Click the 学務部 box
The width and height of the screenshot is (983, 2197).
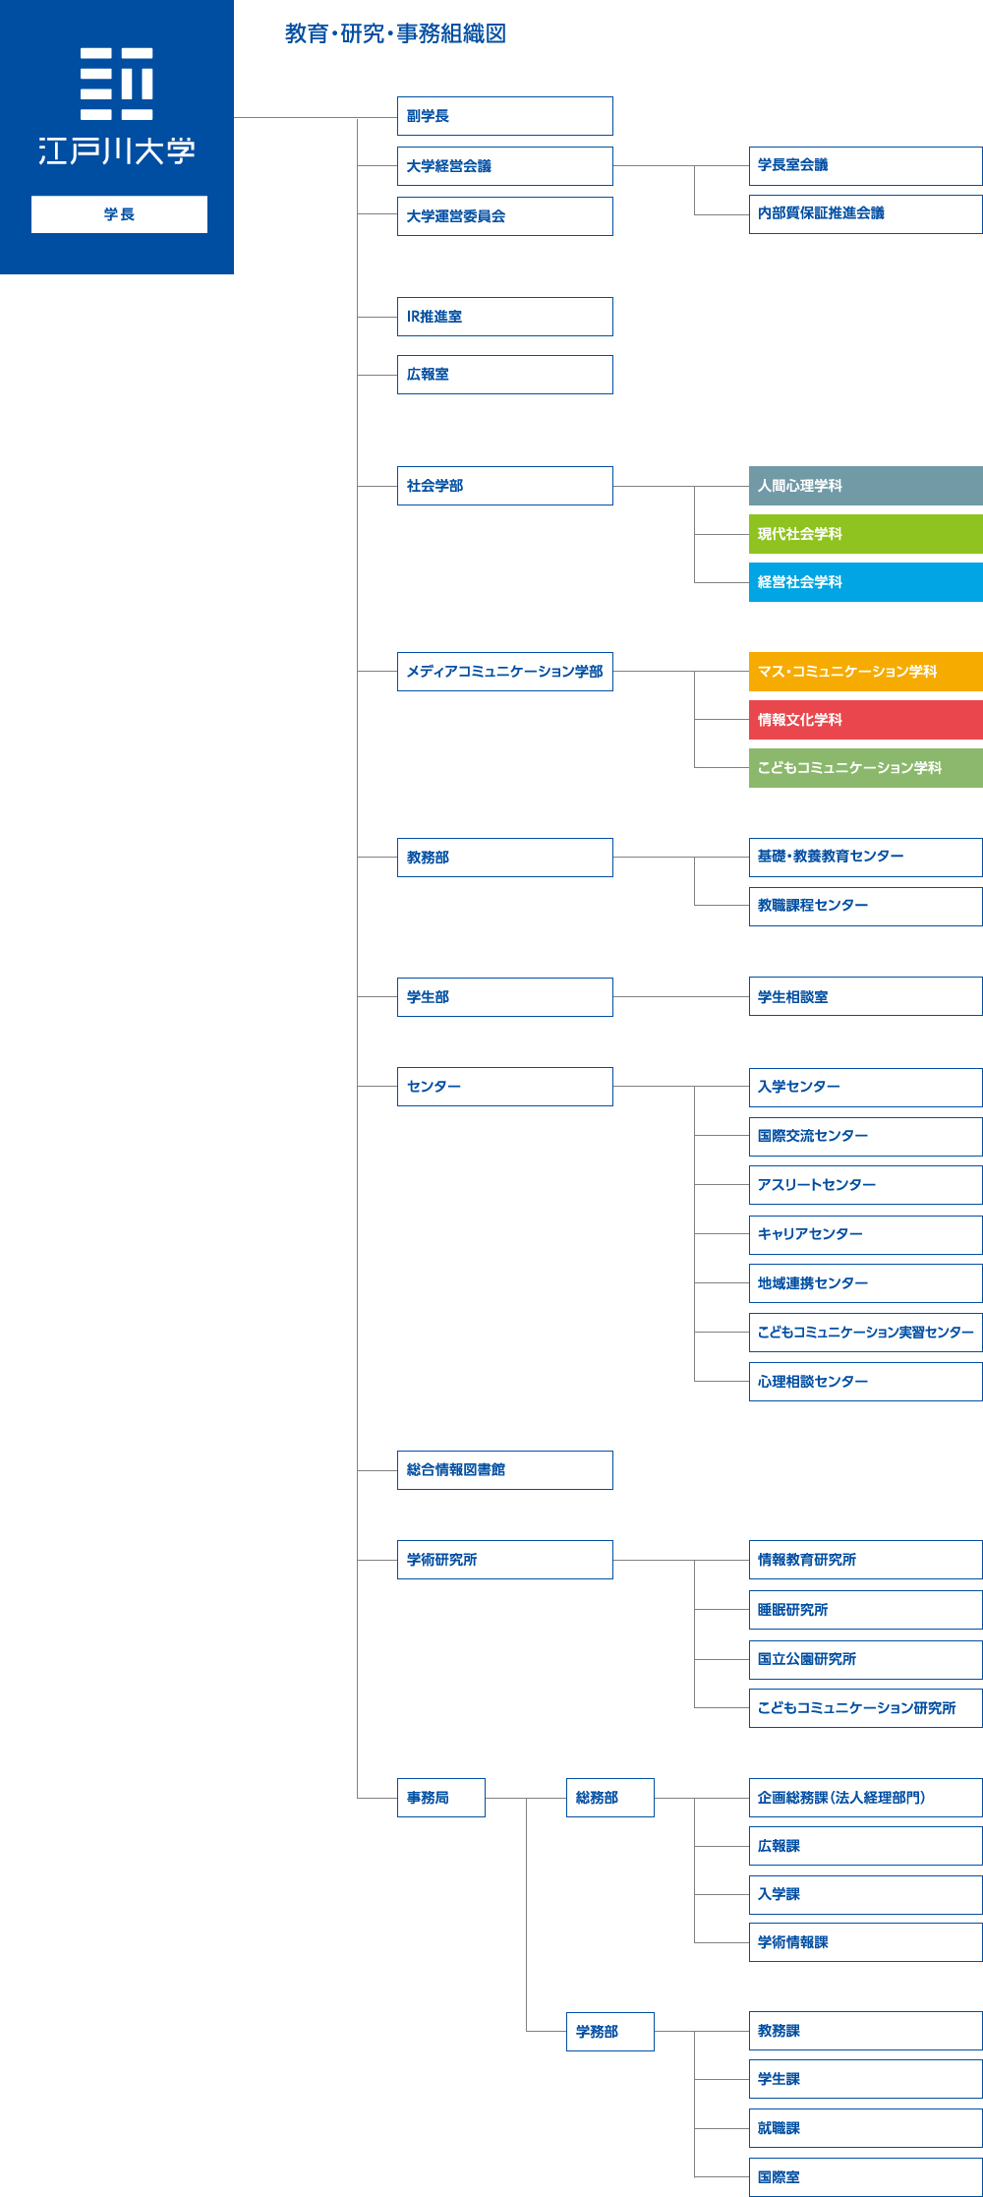[610, 2032]
